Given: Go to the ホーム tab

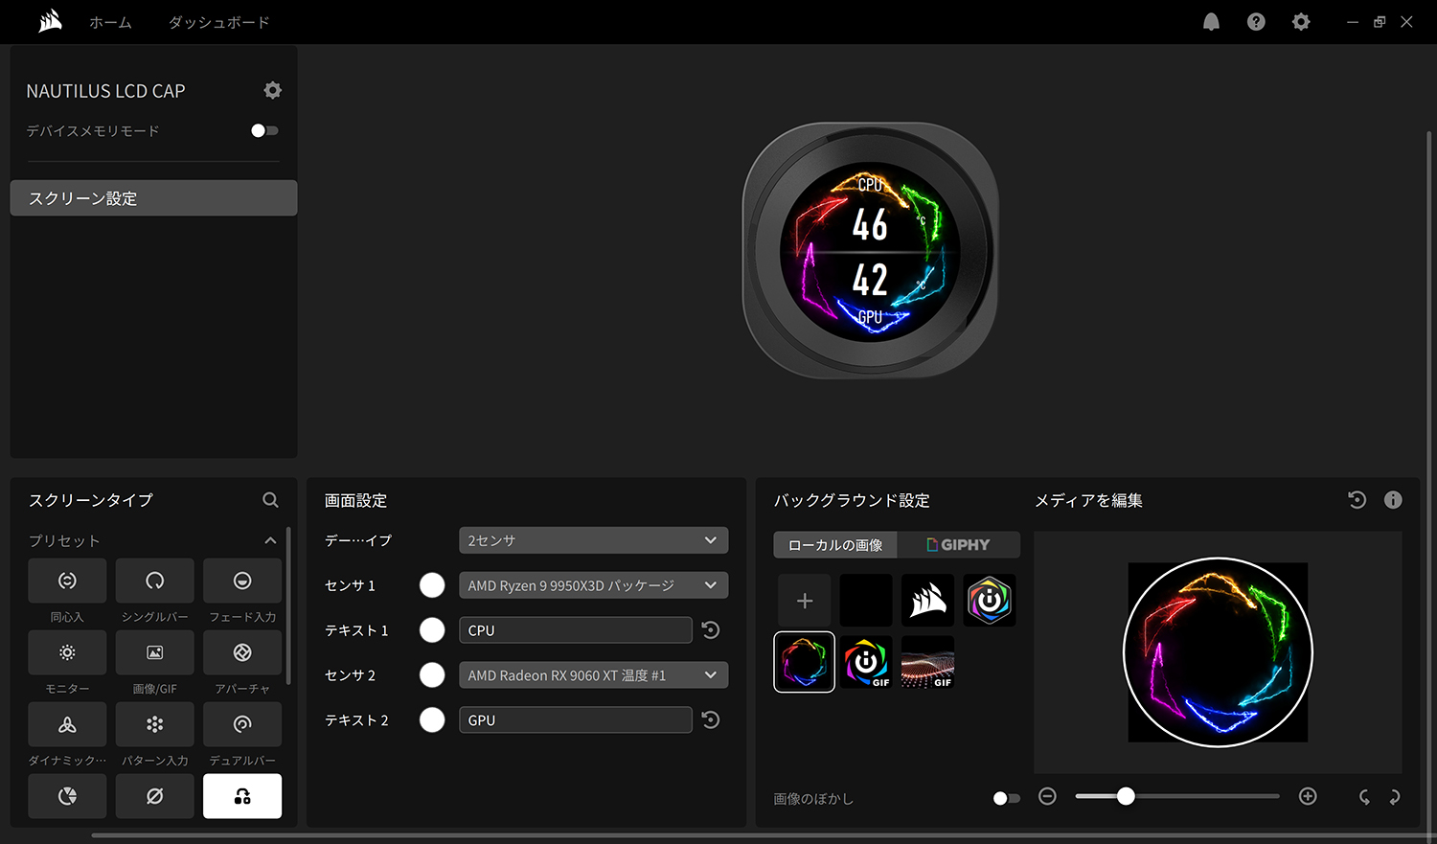Looking at the screenshot, I should (x=110, y=22).
